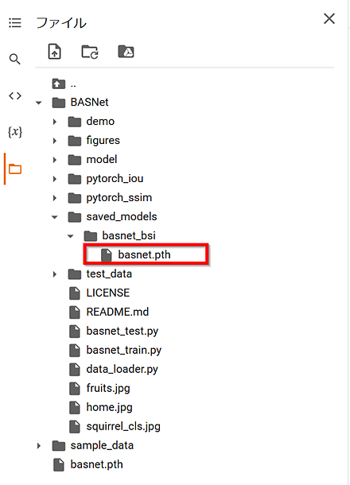Expand the demo folder
Viewport: 350px width, 485px height.
pyautogui.click(x=54, y=122)
